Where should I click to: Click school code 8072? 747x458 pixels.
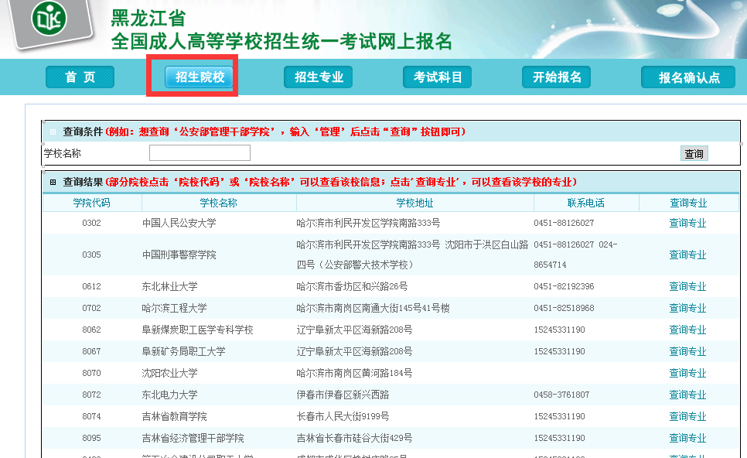coord(91,395)
